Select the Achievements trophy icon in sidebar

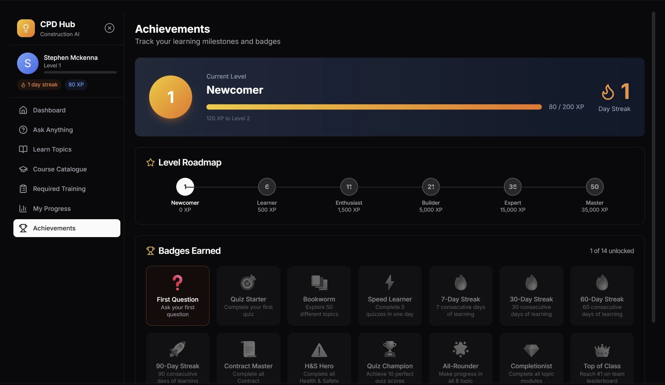tap(23, 228)
